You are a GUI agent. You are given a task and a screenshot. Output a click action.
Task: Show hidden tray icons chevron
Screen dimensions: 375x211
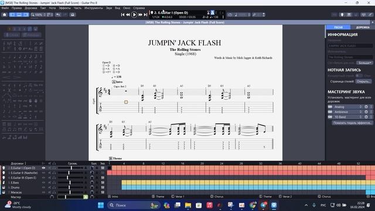306,205
